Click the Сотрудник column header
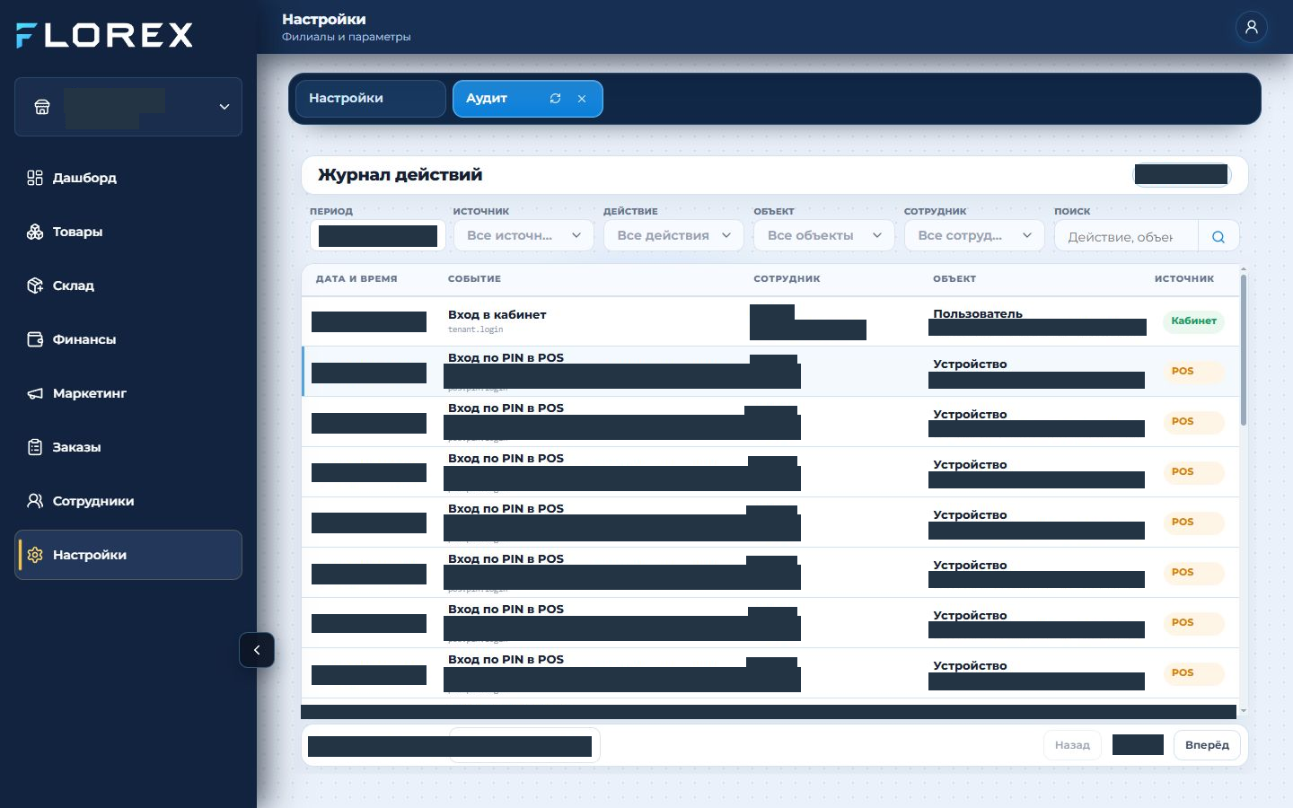 tap(787, 279)
